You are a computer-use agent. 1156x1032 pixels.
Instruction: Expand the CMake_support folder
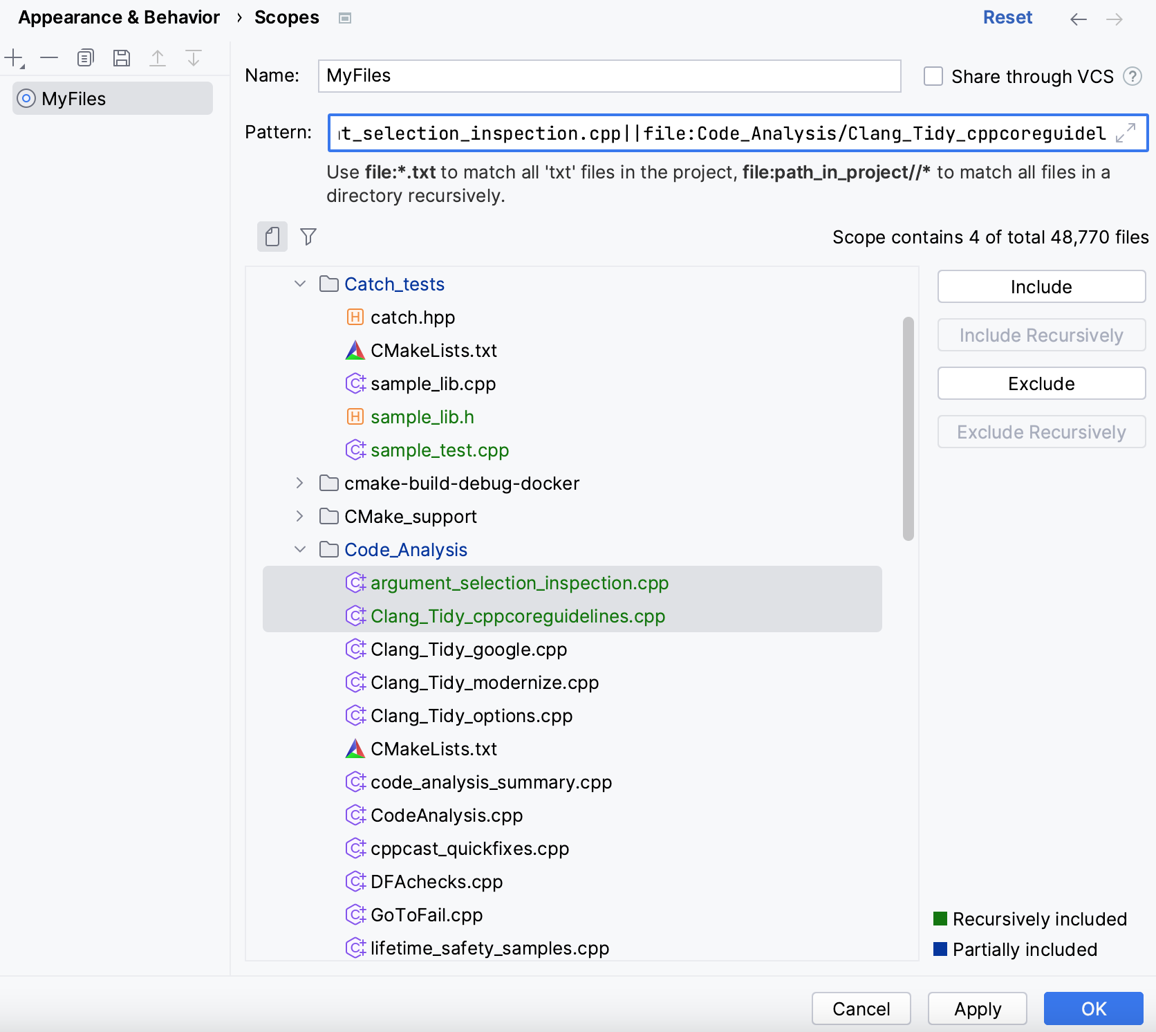pos(300,517)
